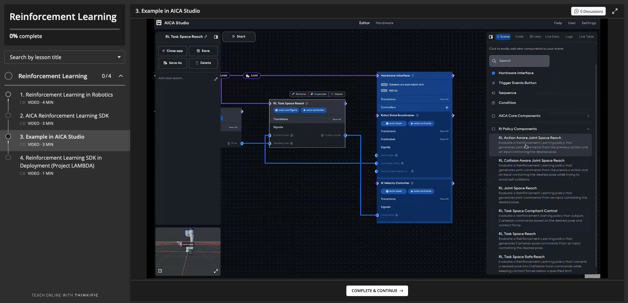628x303 pixels.
Task: Select the Scene tab
Action: 503,36
